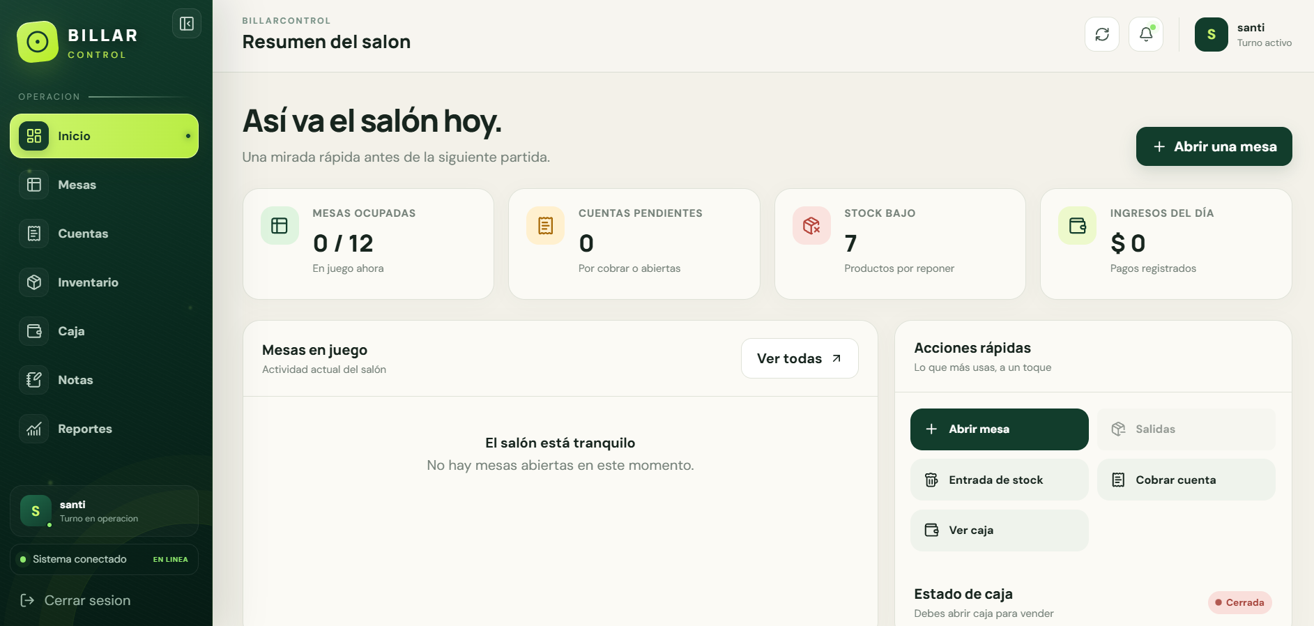1314x626 pixels.
Task: Switch to the Caja section
Action: click(104, 331)
